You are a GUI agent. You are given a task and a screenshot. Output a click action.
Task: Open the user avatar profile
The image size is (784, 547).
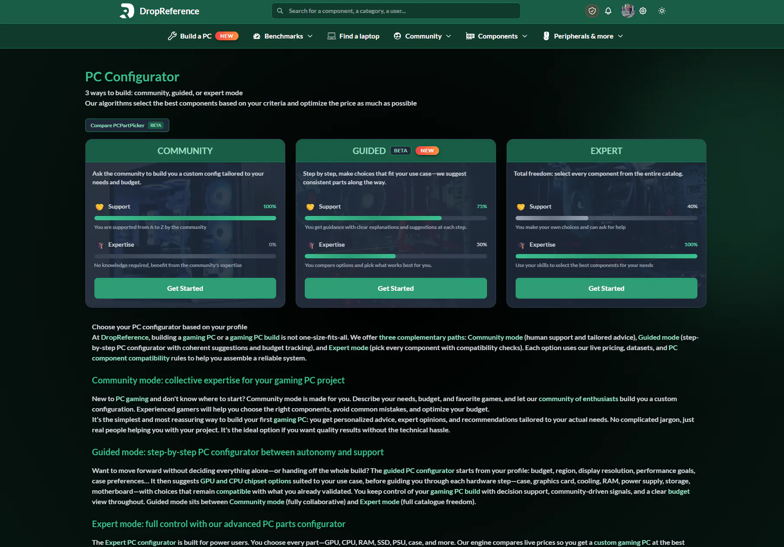[628, 11]
